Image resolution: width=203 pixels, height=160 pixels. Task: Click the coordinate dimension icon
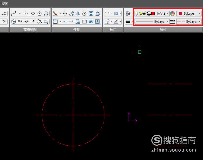107,21
